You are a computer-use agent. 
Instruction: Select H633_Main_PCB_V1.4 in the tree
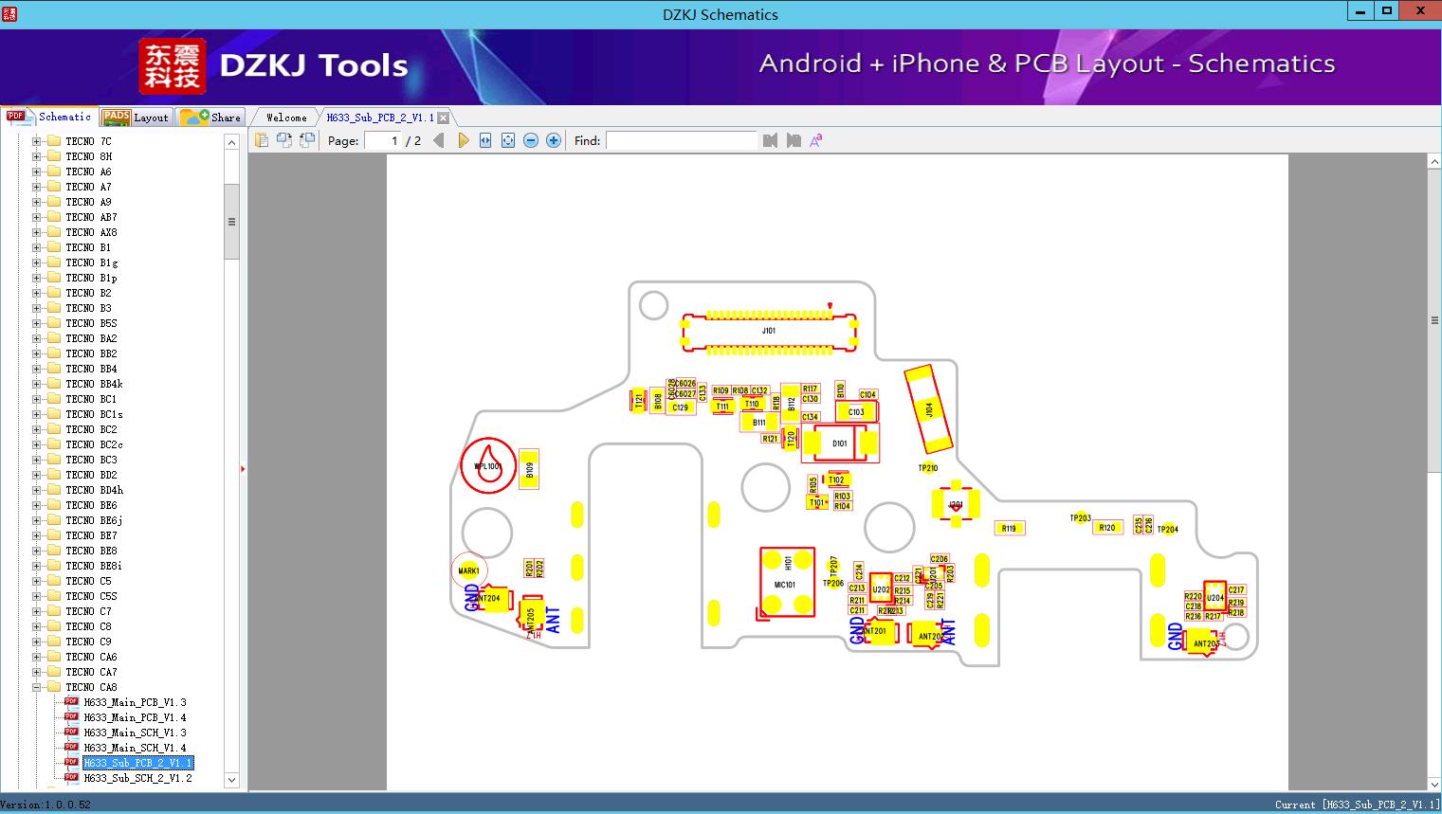coord(135,717)
